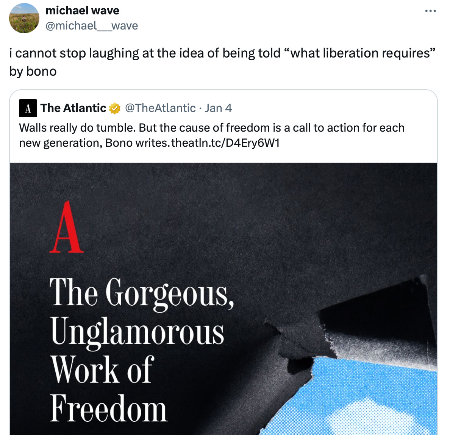Image resolution: width=450 pixels, height=435 pixels.
Task: Click the 'Gorgeous, Unglamorous Work of Freedom' headline
Action: [142, 350]
